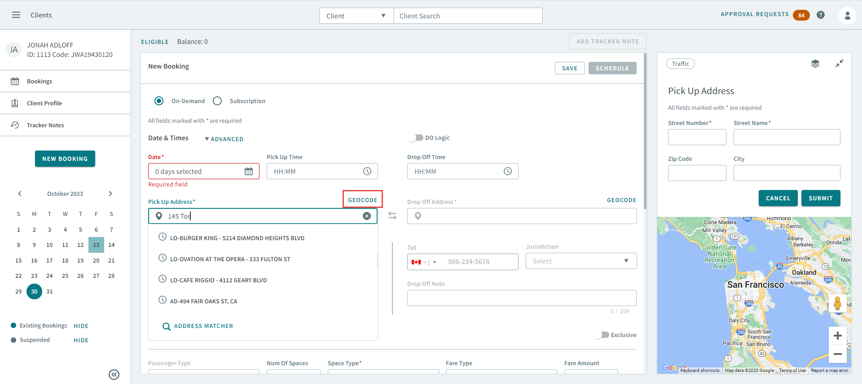Click the help question mark icon
This screenshot has height=384, width=862.
821,15
